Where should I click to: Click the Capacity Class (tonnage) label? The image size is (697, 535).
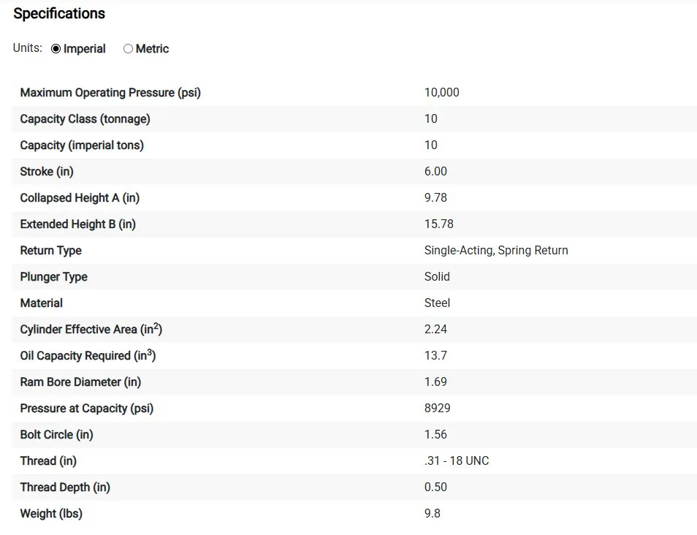(x=85, y=118)
